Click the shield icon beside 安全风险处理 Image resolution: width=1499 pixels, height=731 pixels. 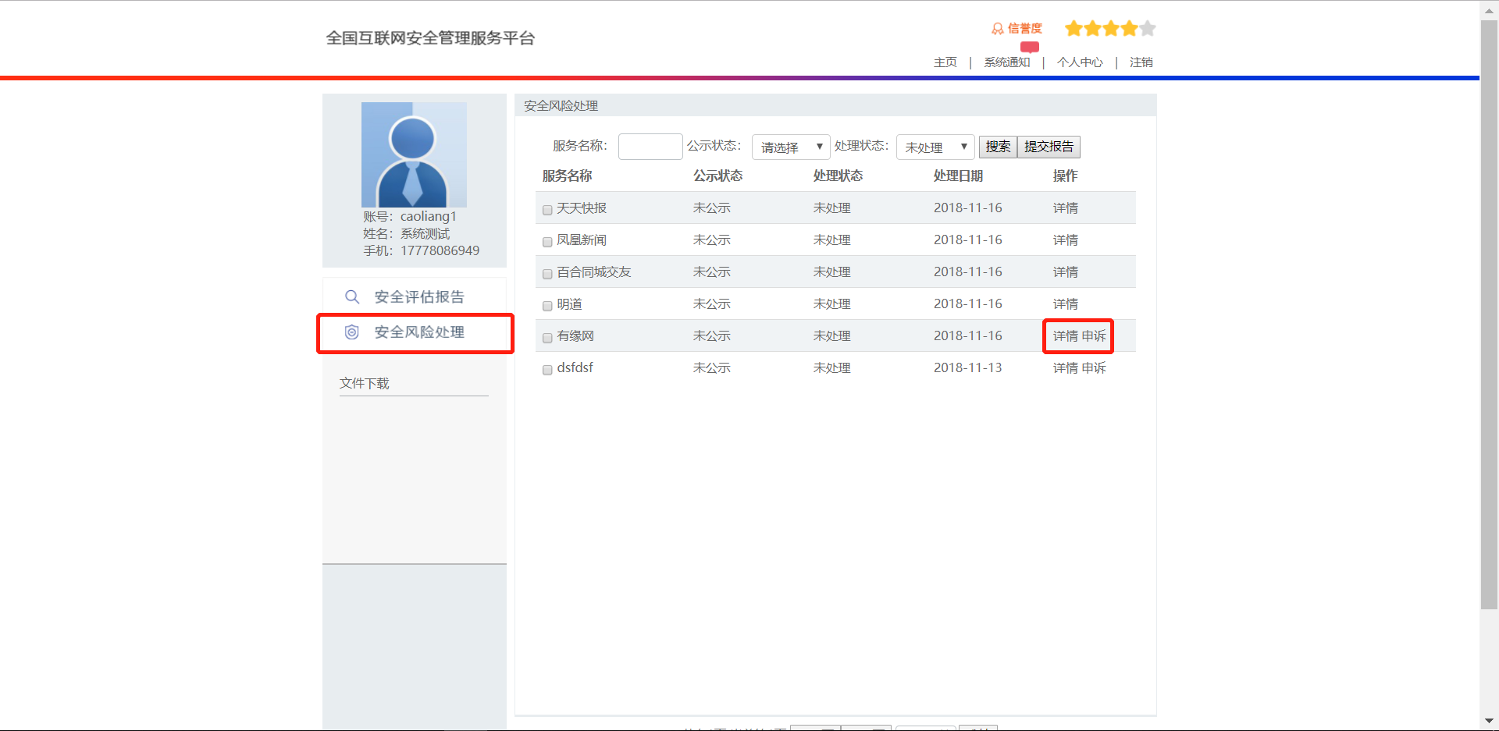(x=352, y=332)
